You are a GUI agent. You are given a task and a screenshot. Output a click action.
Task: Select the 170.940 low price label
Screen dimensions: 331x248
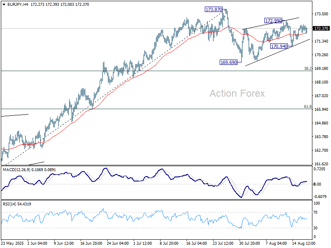[x=279, y=46]
